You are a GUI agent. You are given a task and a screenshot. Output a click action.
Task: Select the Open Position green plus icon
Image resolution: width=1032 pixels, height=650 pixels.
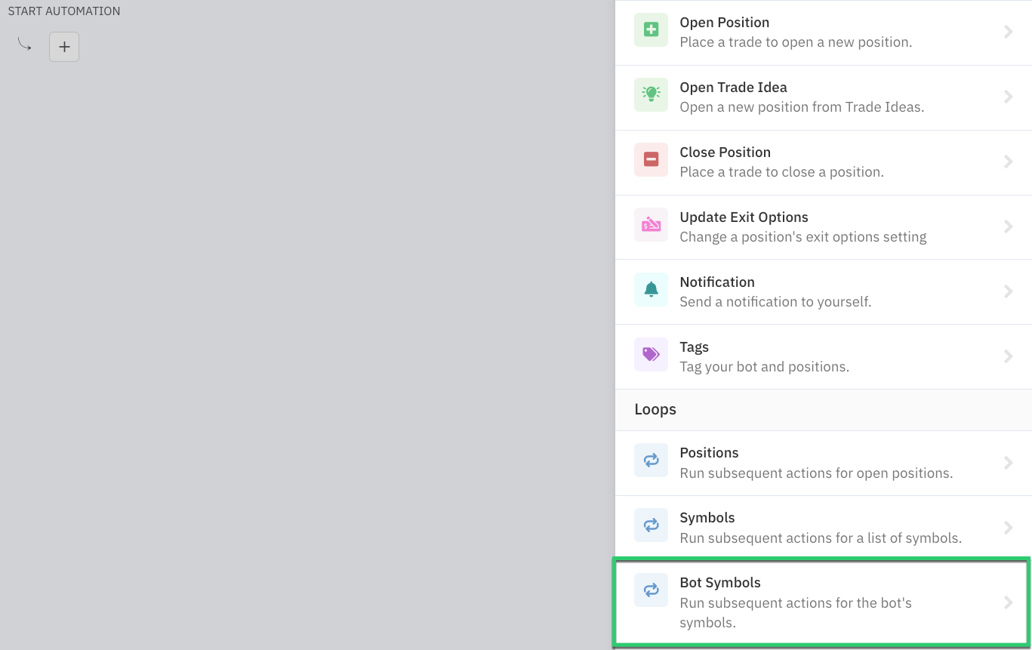(x=651, y=29)
